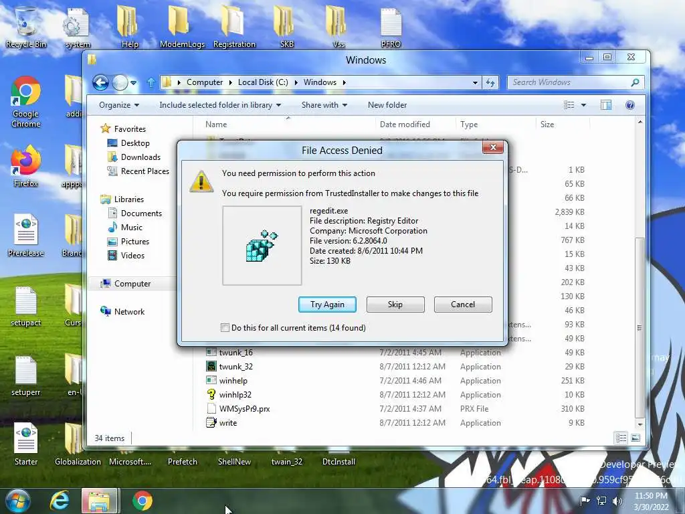Expand the arrow after Windows in breadcrumb
685x514 pixels.
345,82
